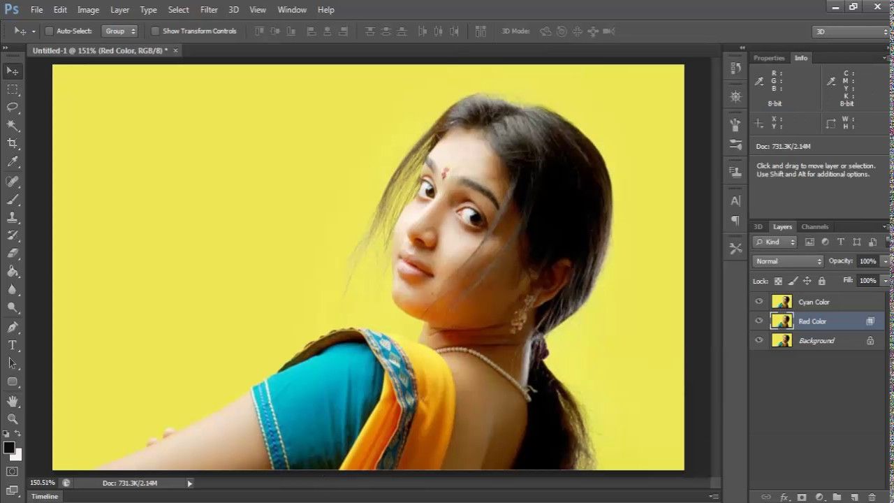Select the Path Selection tool
Image resolution: width=894 pixels, height=503 pixels.
click(x=13, y=364)
